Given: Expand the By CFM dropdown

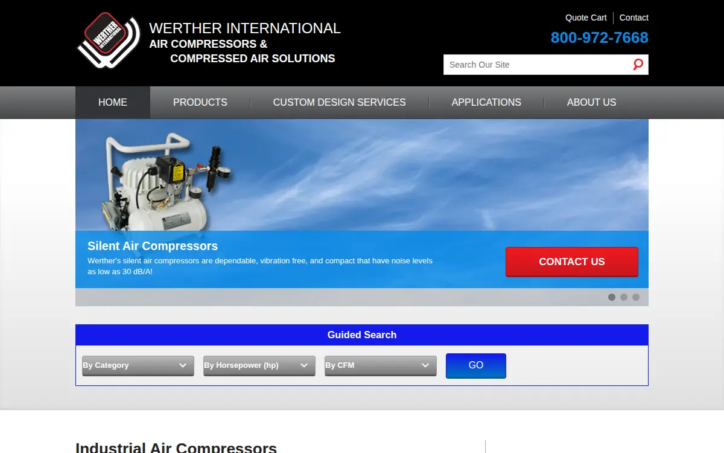Looking at the screenshot, I should pyautogui.click(x=381, y=365).
